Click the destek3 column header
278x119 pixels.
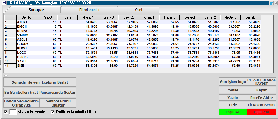231,17
